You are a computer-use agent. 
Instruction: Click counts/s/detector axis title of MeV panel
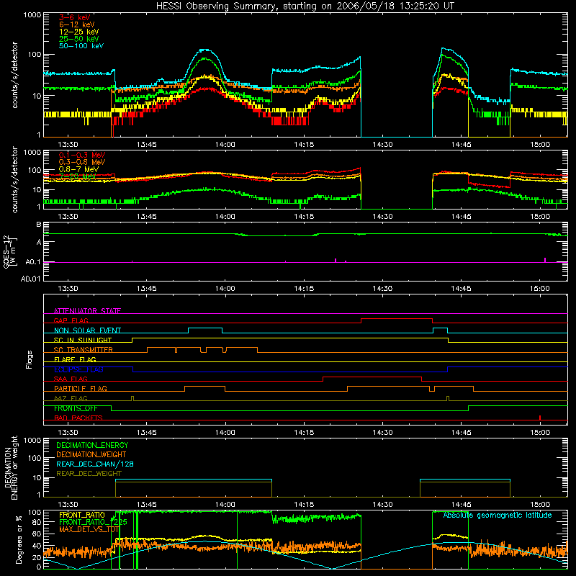coord(15,179)
